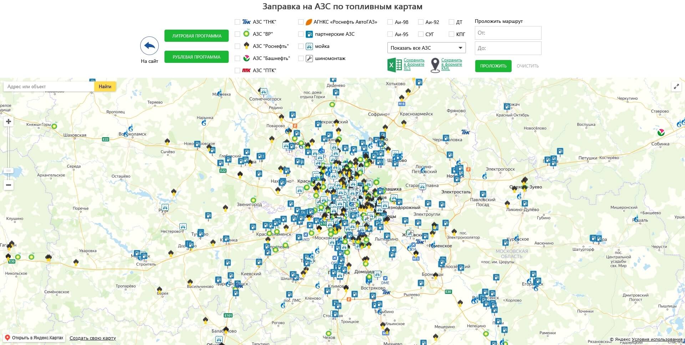
Task: Click the РУБЛЕВАЯ ПРОГРАММА button
Action: tap(197, 57)
